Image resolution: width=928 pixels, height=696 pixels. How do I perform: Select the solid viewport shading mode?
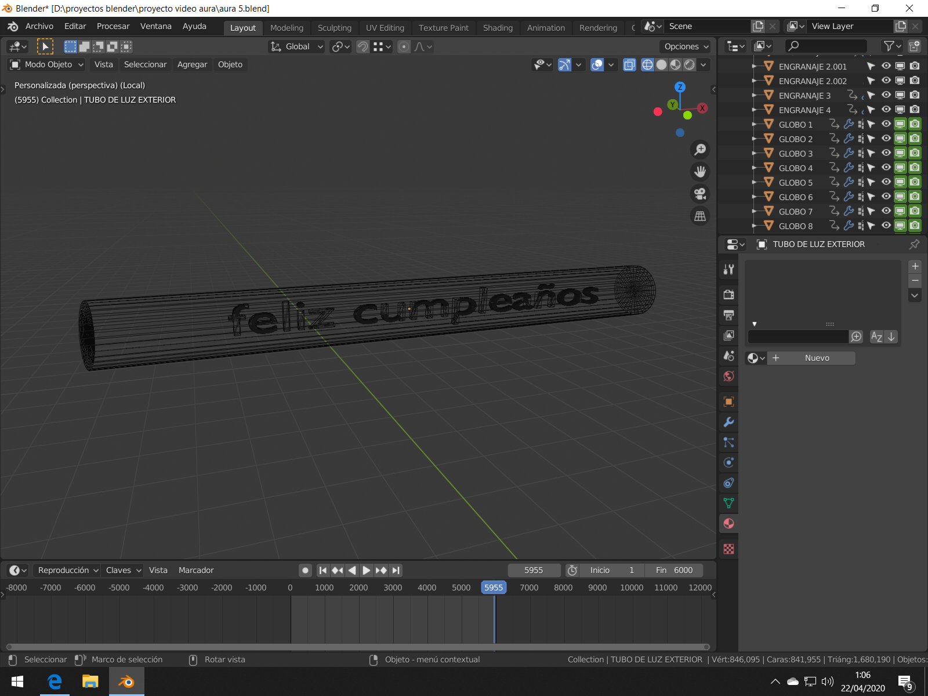(x=662, y=64)
